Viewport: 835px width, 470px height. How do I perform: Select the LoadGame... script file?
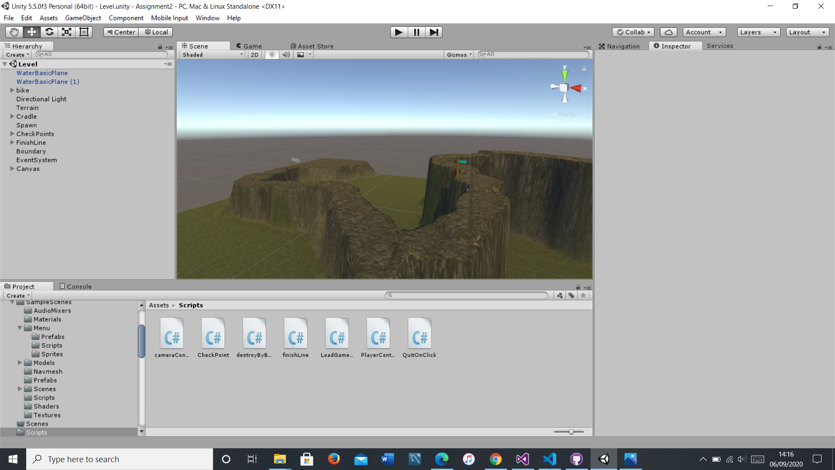coord(337,338)
